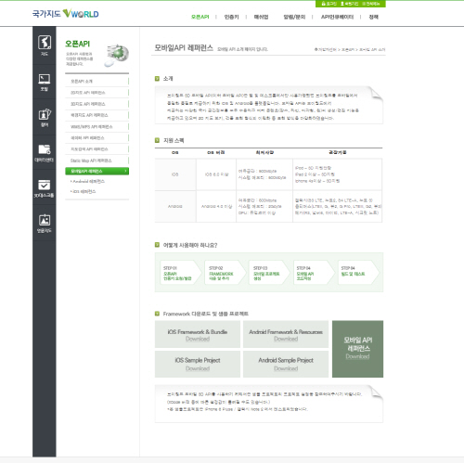
Task: Click the last step box for build and test
Action: [358, 273]
